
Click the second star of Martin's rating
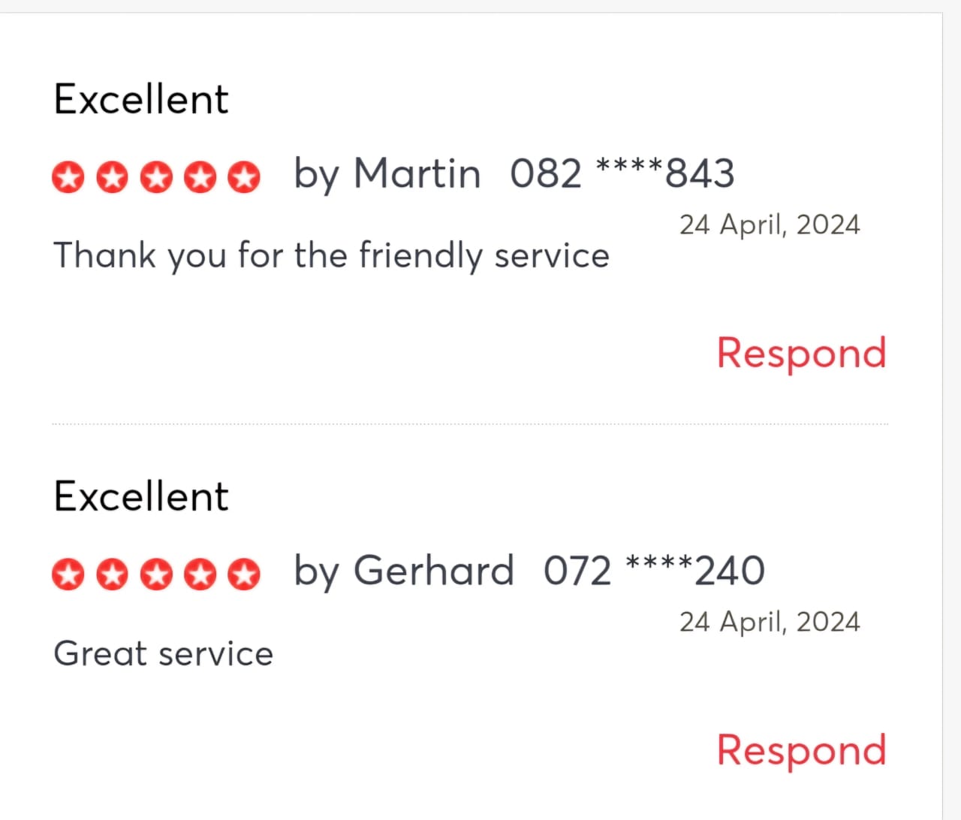click(113, 178)
